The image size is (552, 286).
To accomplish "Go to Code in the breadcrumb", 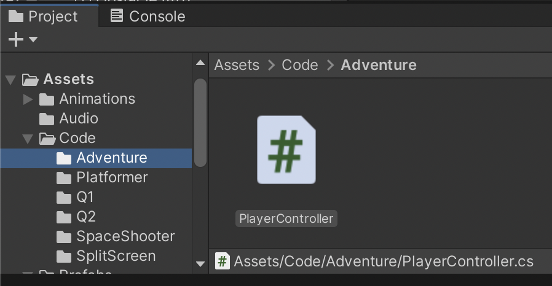I will pos(300,65).
